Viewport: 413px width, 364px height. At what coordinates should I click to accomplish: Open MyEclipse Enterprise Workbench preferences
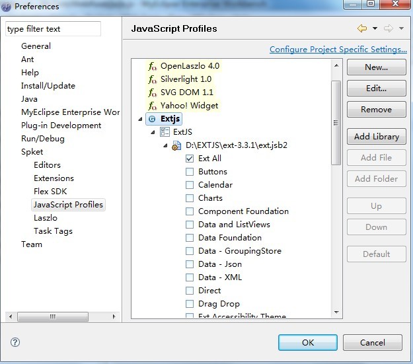[x=71, y=112]
